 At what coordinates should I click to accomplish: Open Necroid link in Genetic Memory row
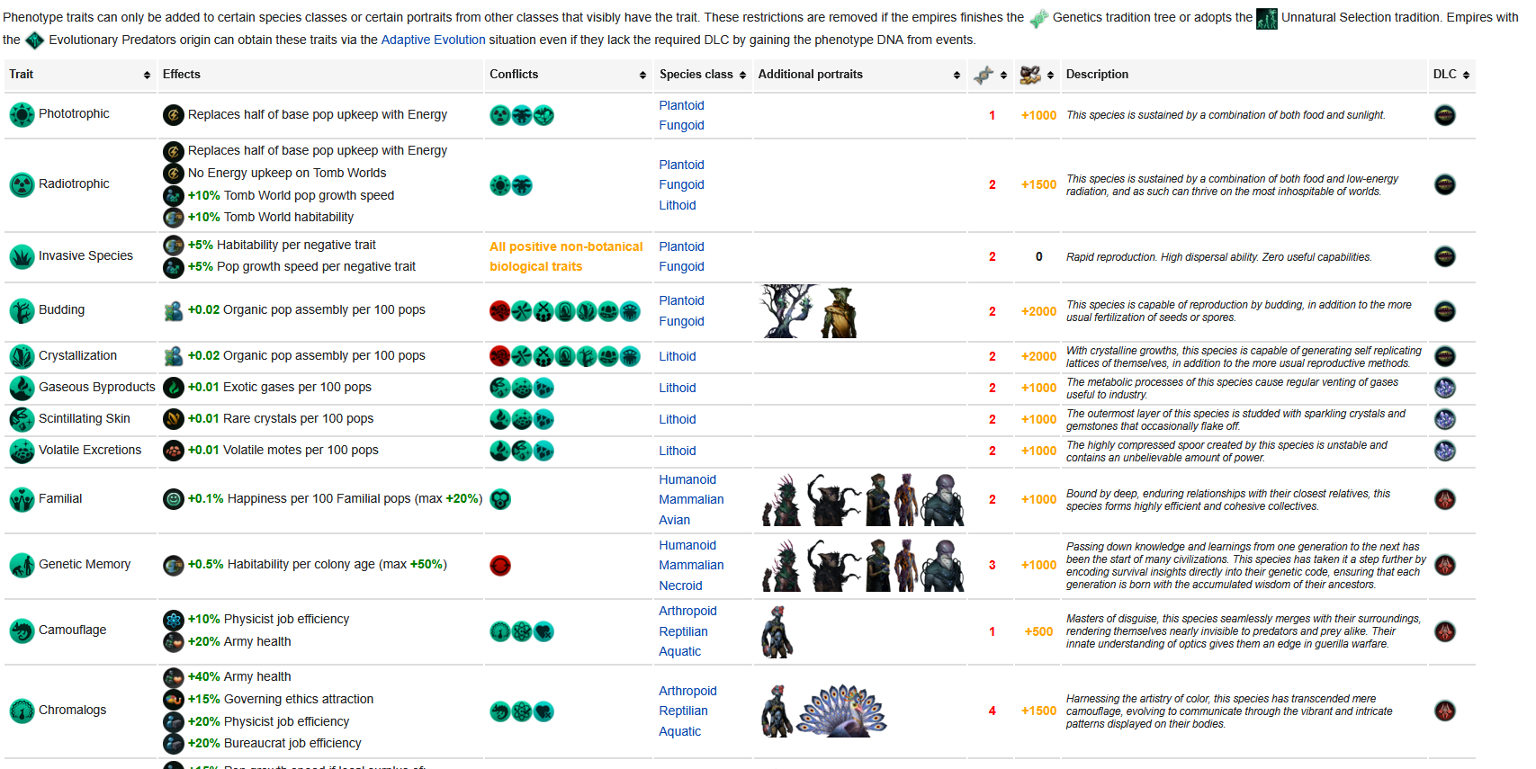(x=680, y=586)
